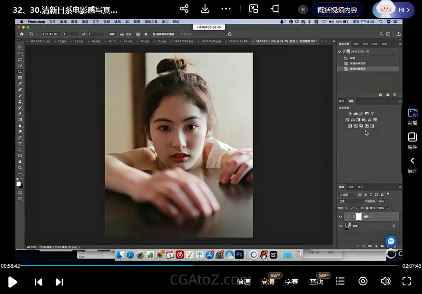Click the 概括视频内容 button
This screenshot has height=294, width=422.
(337, 10)
